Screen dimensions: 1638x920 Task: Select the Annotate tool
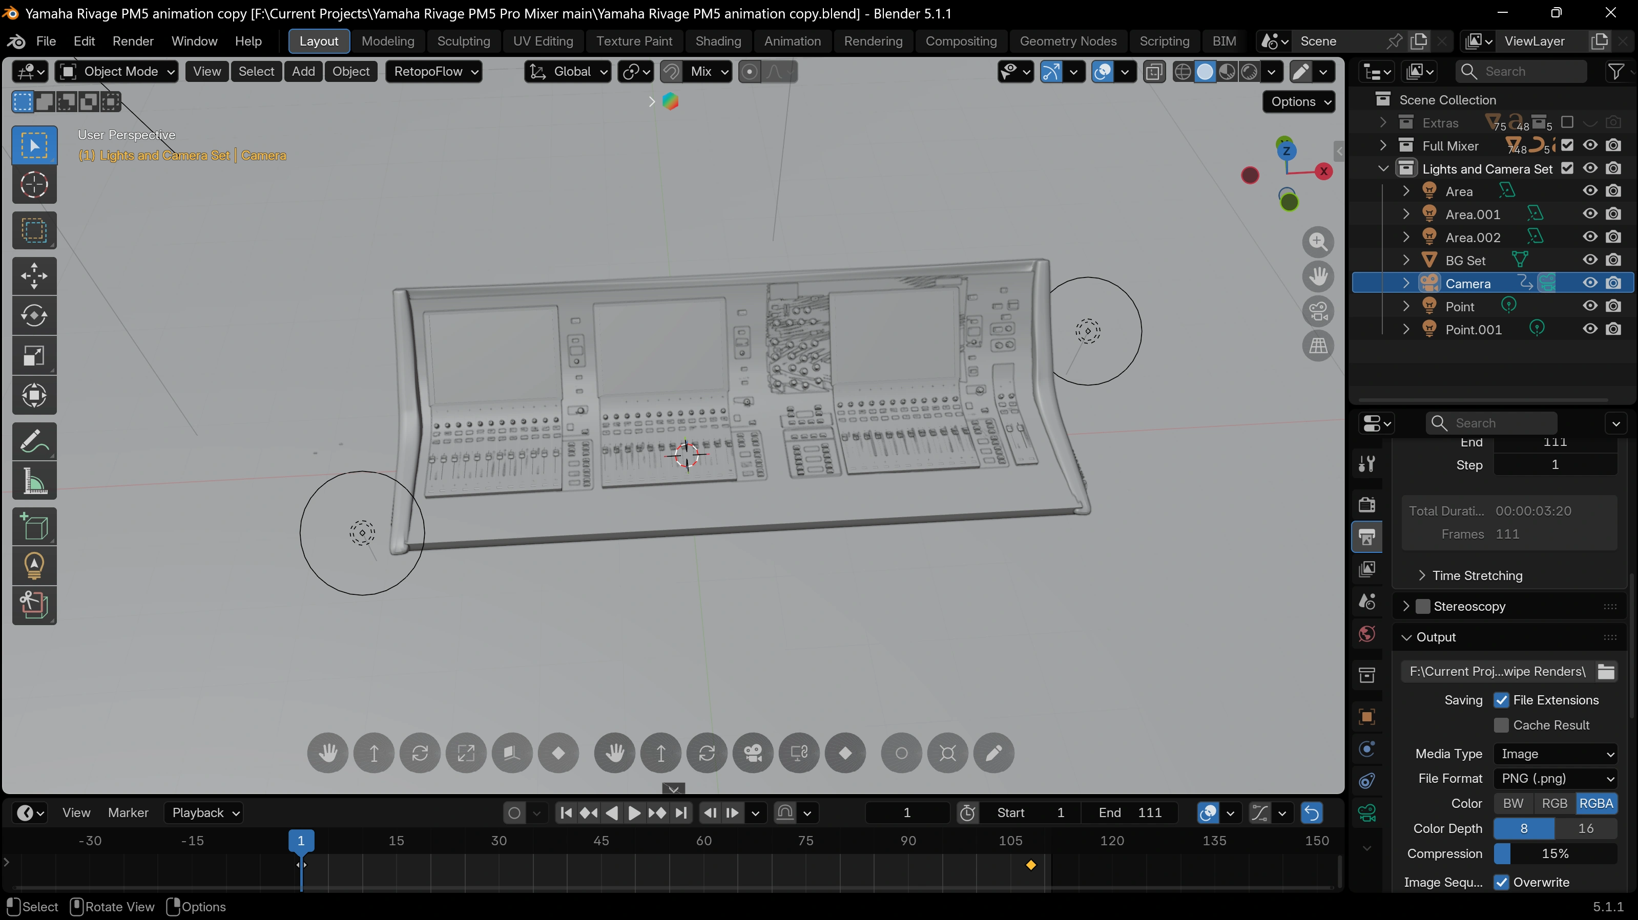[x=34, y=442]
